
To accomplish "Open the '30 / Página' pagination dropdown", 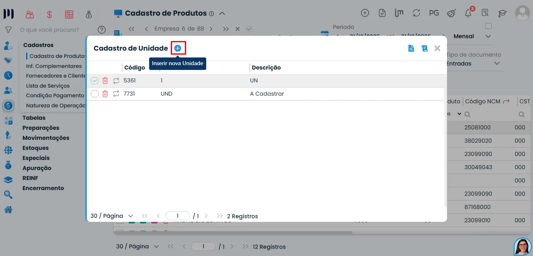I will click(x=112, y=216).
